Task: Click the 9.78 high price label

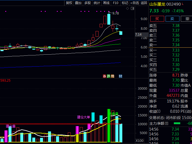Action: [116, 13]
